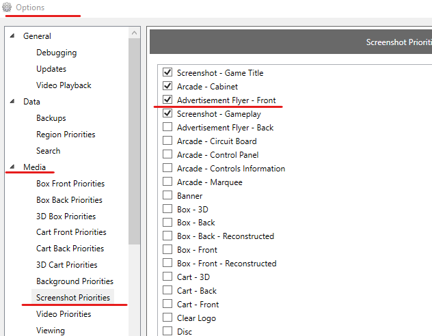
Task: Collapse the Media tree section
Action: [12, 167]
